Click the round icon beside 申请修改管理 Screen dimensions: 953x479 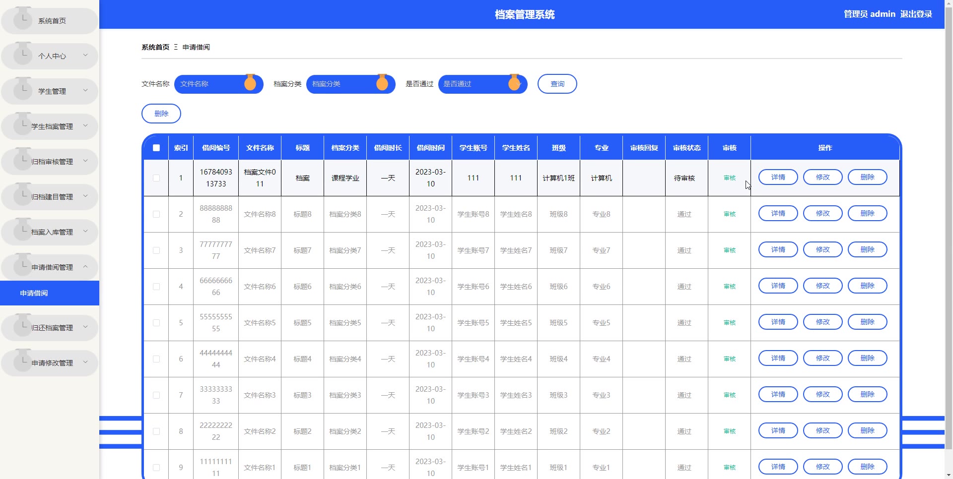pos(23,361)
